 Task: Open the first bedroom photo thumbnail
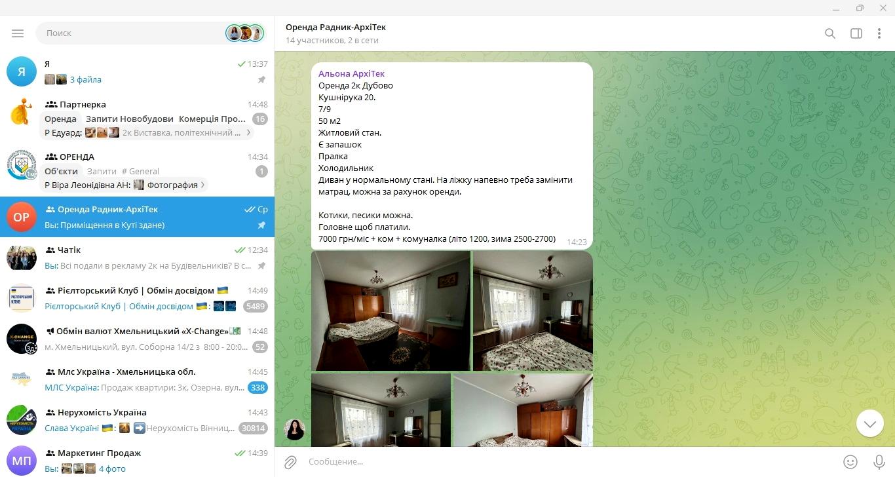point(390,311)
